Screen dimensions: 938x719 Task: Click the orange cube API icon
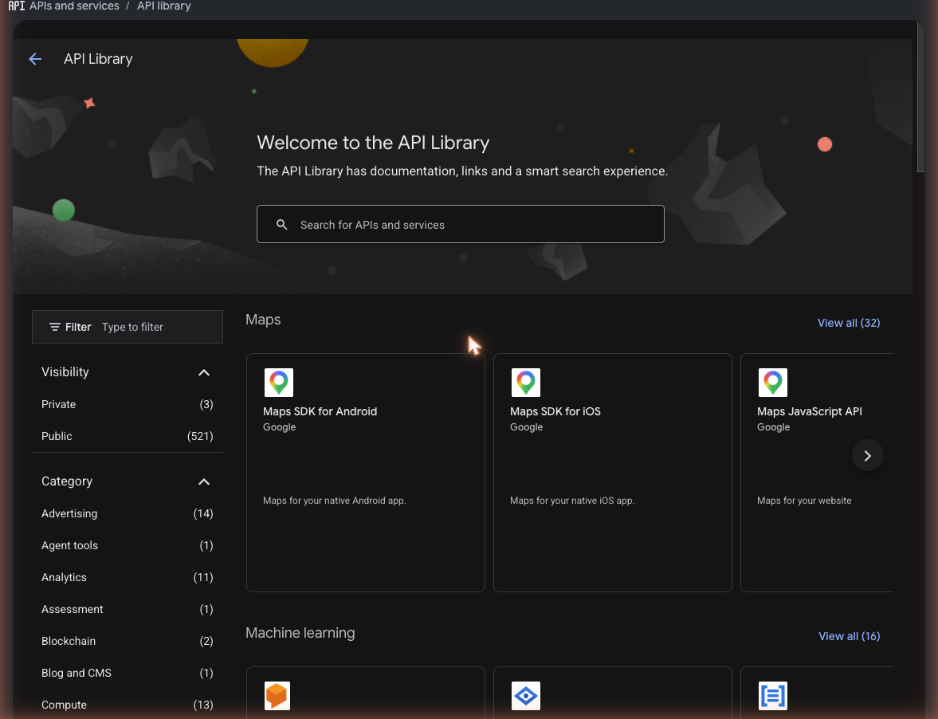click(277, 696)
